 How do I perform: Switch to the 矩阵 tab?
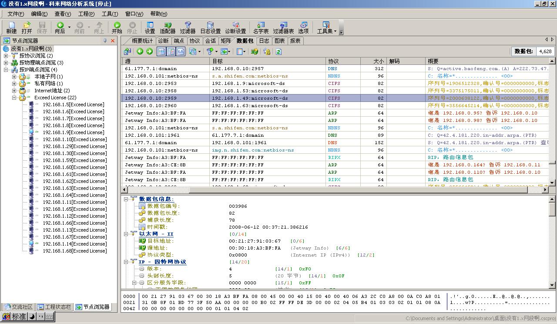click(226, 40)
